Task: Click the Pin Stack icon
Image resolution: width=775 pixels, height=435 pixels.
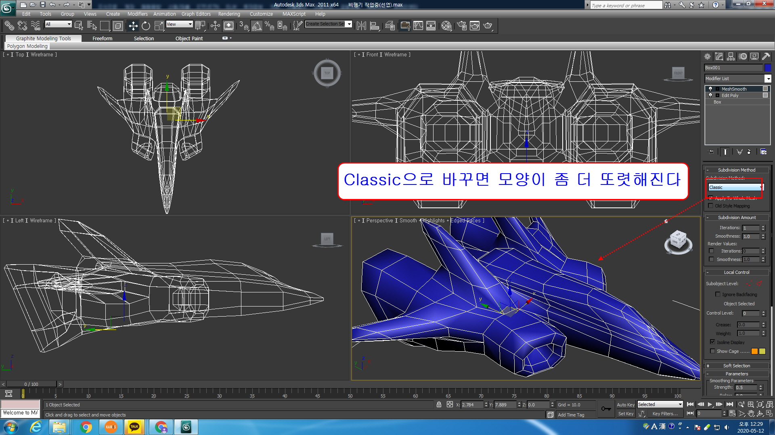Action: pyautogui.click(x=711, y=152)
